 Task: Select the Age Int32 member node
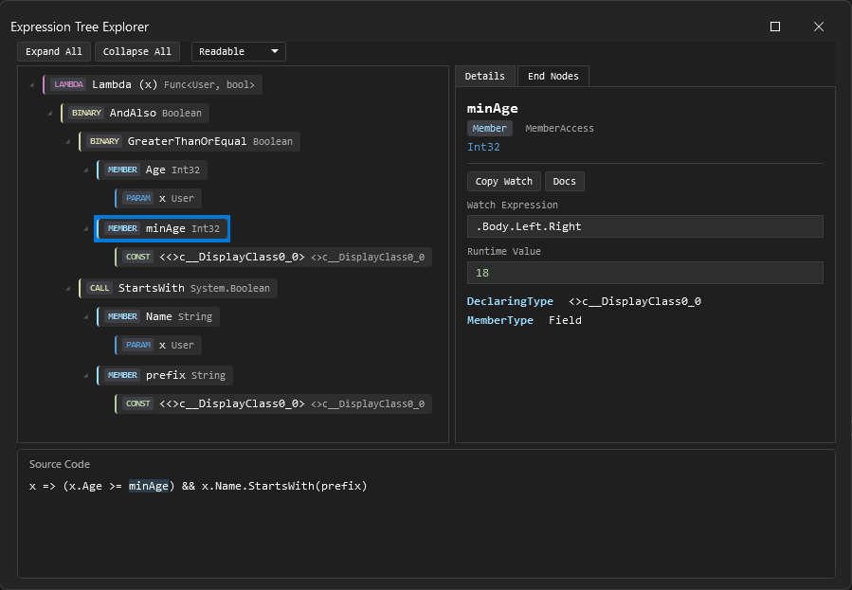pos(152,170)
